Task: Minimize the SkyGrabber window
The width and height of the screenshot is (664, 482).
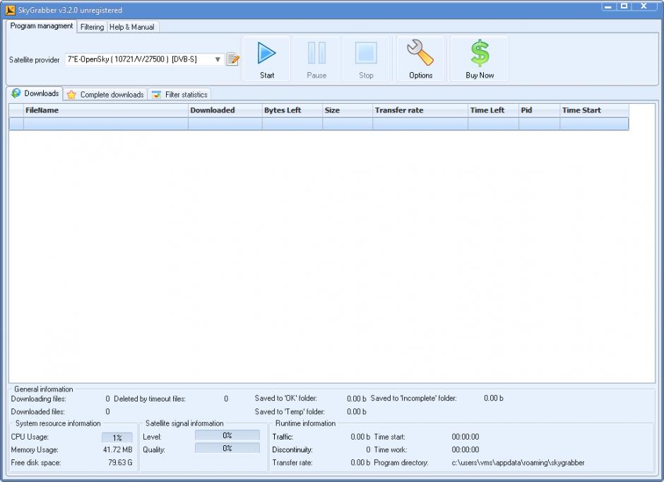Action: (608, 6)
